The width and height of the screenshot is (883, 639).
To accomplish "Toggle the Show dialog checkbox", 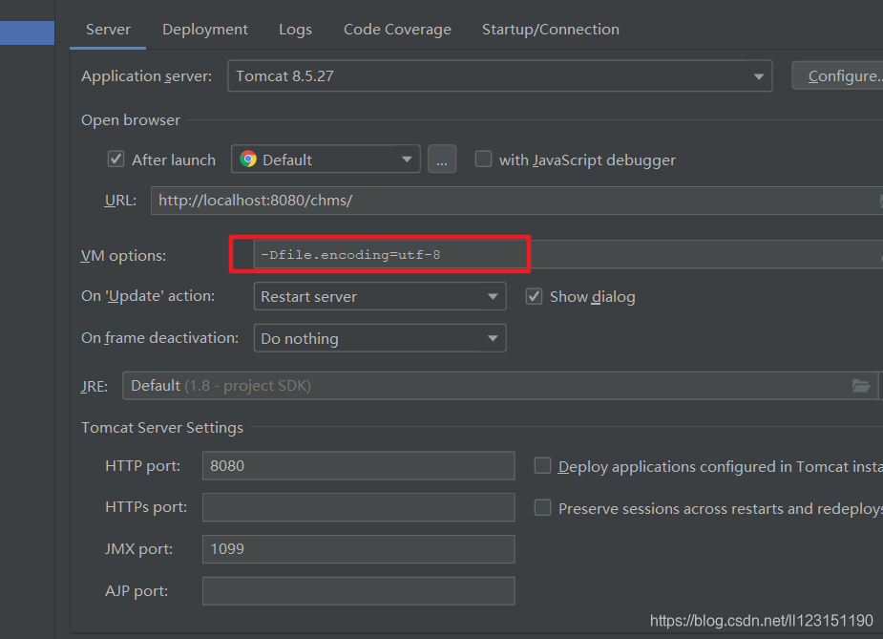I will click(x=534, y=296).
